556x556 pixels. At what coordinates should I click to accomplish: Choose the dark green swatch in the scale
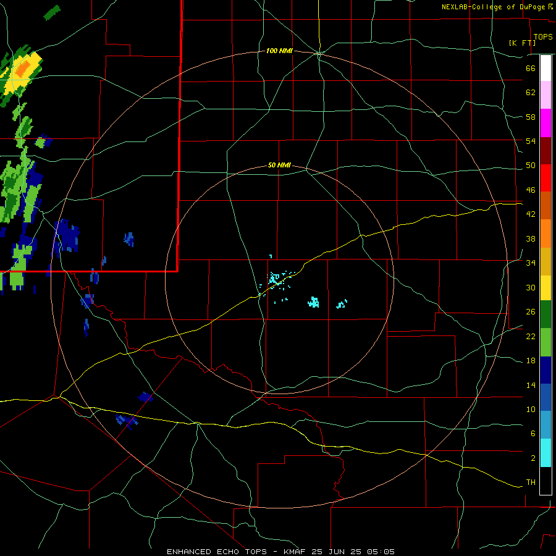tap(545, 314)
